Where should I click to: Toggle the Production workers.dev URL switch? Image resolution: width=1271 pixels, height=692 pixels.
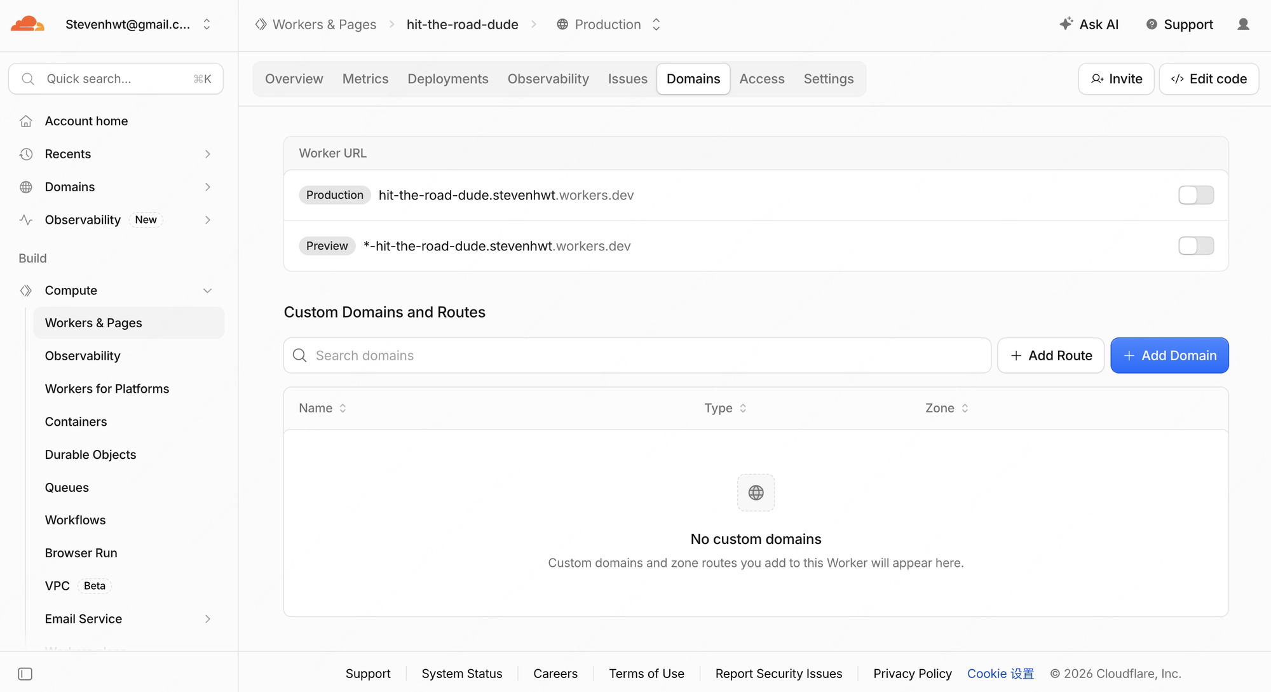coord(1196,195)
